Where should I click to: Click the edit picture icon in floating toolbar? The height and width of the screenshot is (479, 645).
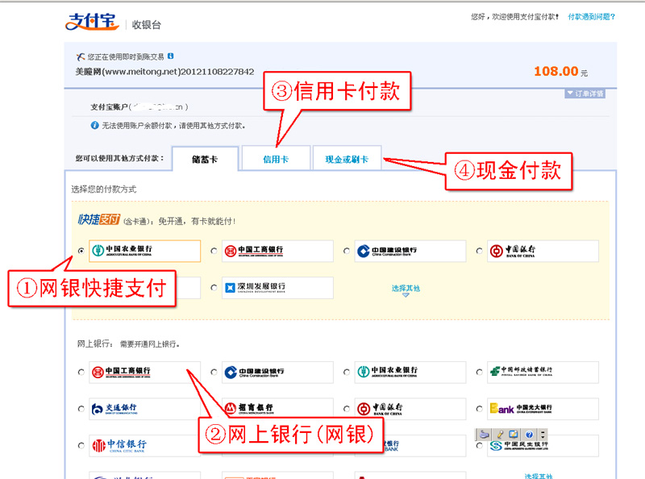pos(514,434)
